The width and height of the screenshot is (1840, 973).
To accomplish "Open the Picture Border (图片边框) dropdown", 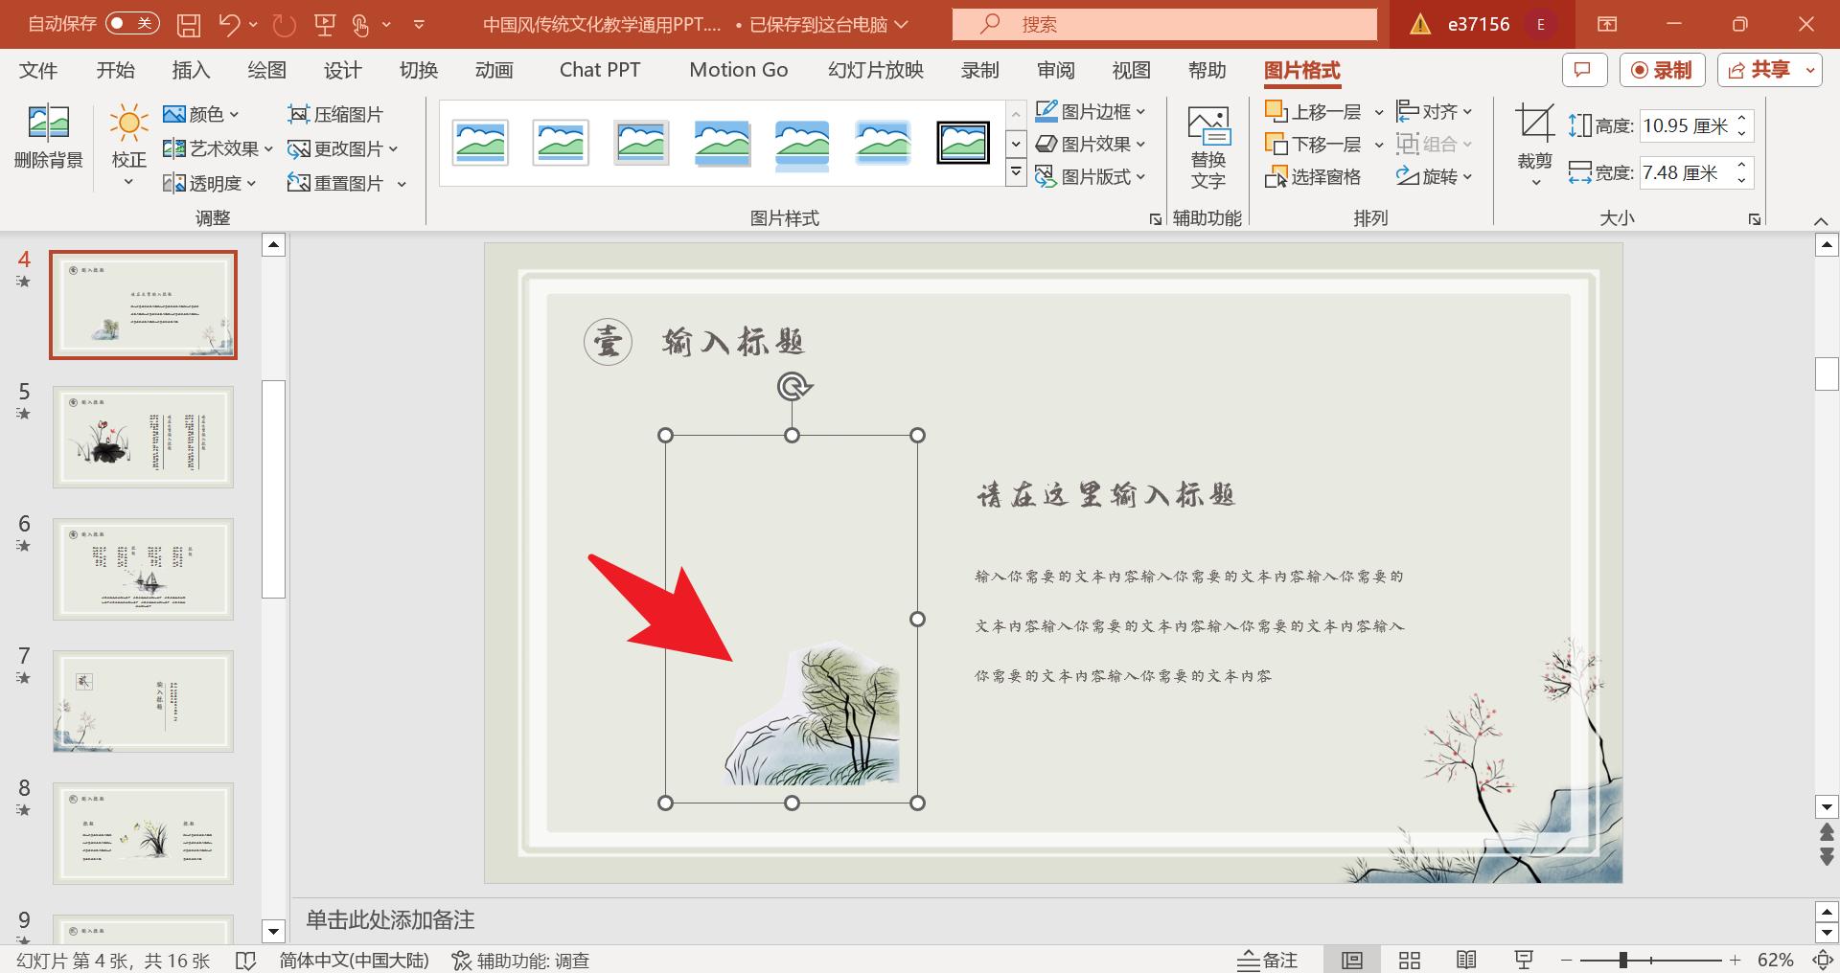I will point(1091,111).
